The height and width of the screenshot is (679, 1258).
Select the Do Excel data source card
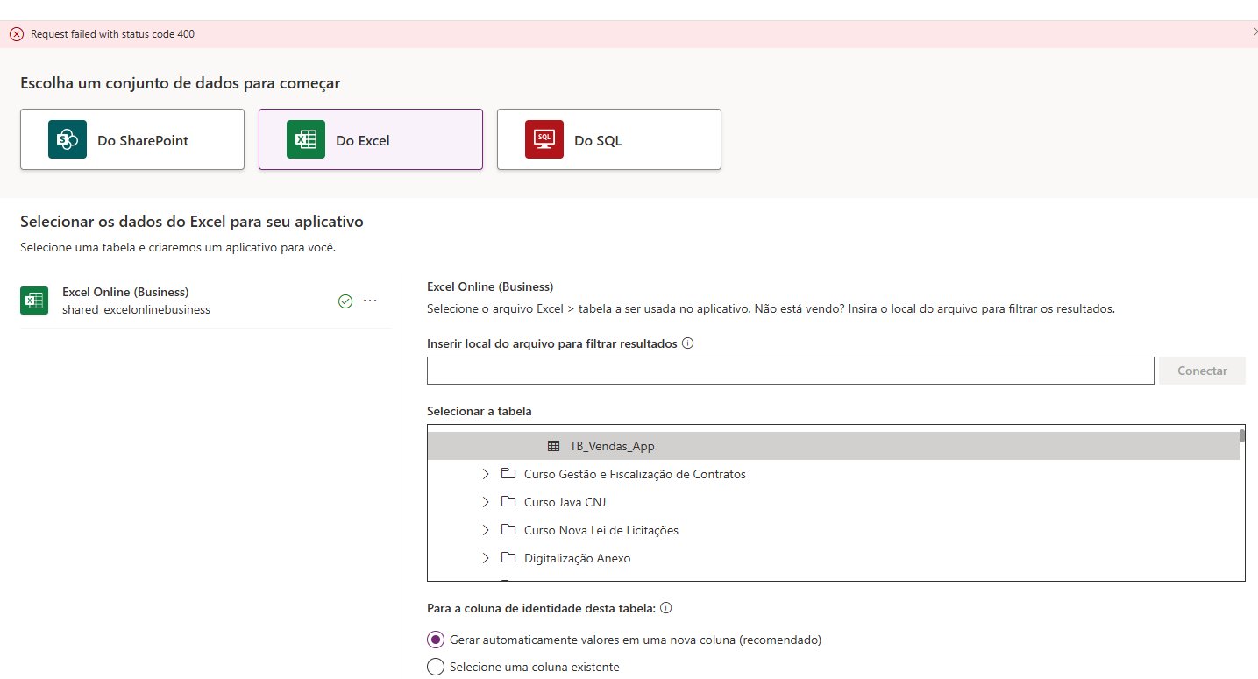coord(371,139)
